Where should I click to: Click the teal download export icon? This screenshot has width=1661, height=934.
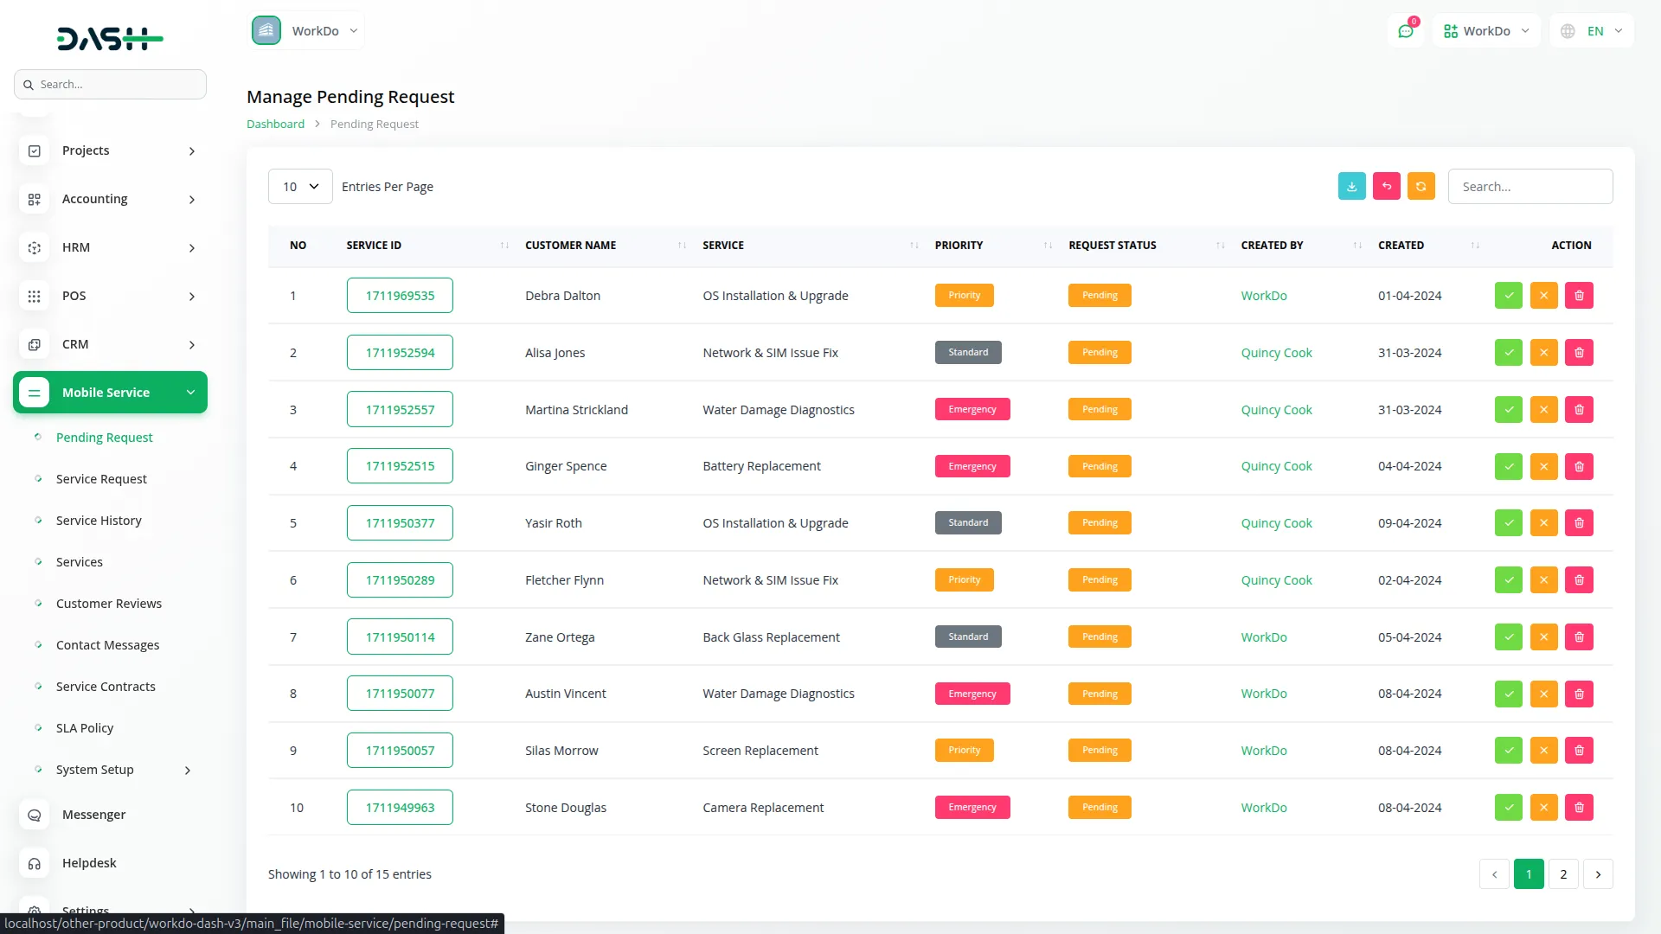1351,187
